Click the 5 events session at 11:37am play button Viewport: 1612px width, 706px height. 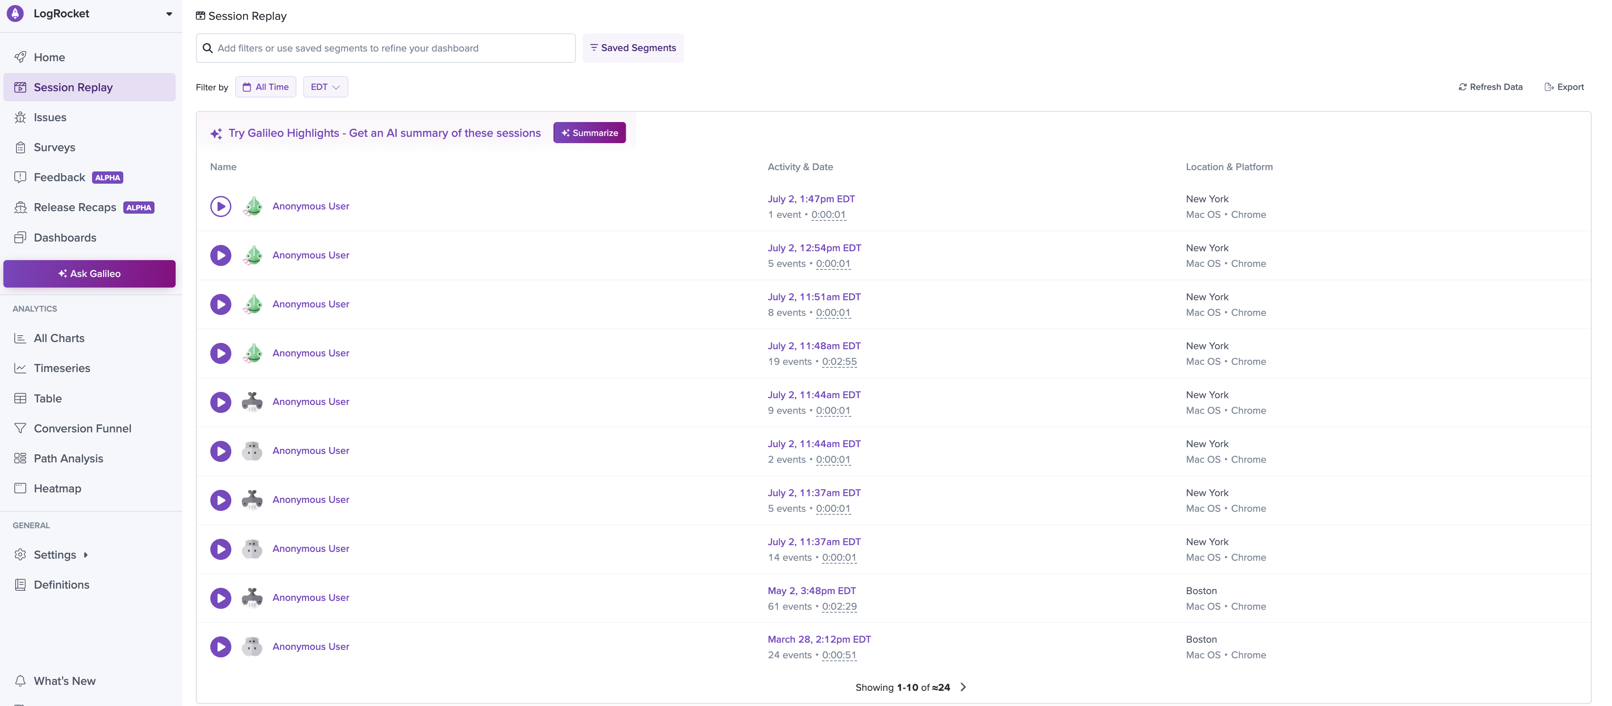(x=220, y=500)
